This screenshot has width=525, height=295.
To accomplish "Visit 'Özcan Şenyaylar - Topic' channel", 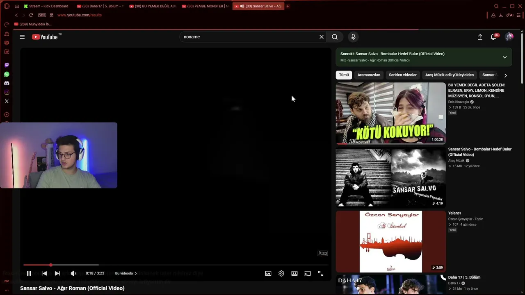I will point(466,219).
